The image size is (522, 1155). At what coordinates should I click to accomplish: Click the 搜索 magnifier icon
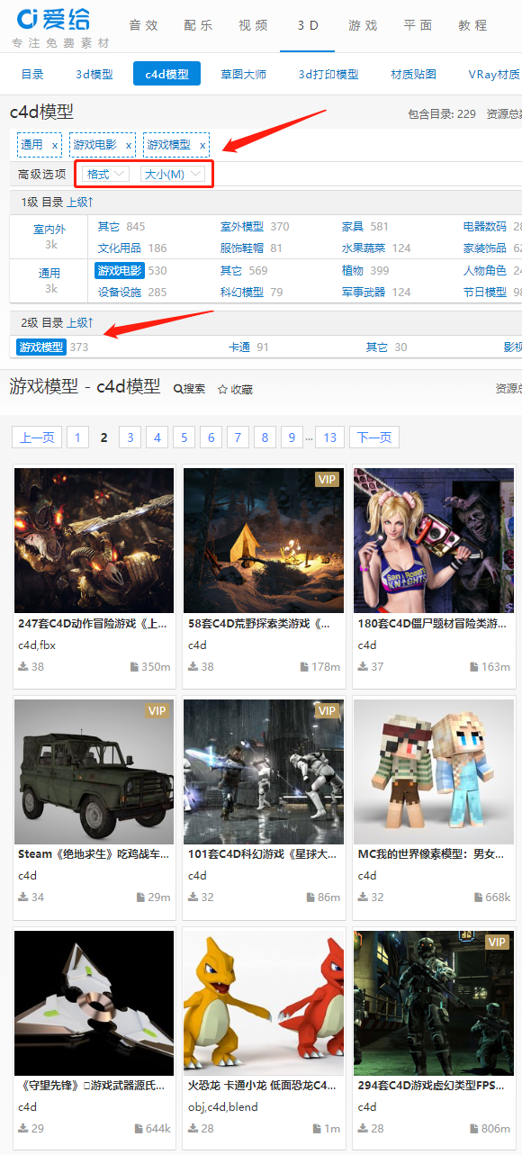(178, 389)
